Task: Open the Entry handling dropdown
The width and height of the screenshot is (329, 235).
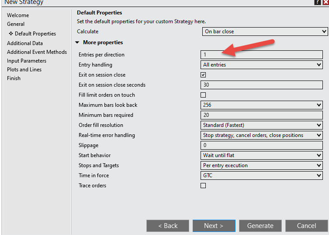Action: [262, 65]
